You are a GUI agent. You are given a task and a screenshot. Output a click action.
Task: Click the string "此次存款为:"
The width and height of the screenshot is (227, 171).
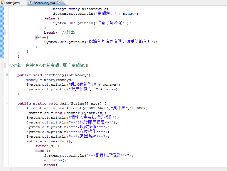82,84
